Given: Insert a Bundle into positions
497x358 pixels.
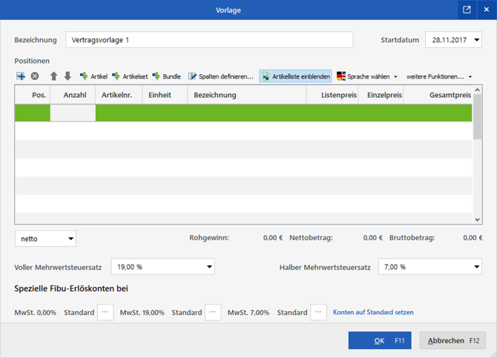Looking at the screenshot, I should point(167,76).
